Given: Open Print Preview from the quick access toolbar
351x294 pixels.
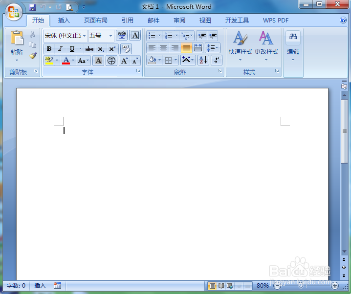Looking at the screenshot, I should 69,7.
